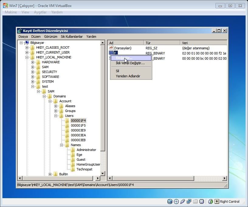Screen dimensions: 248x207
Task: Click the network adapters status icon
Action: coord(189,202)
